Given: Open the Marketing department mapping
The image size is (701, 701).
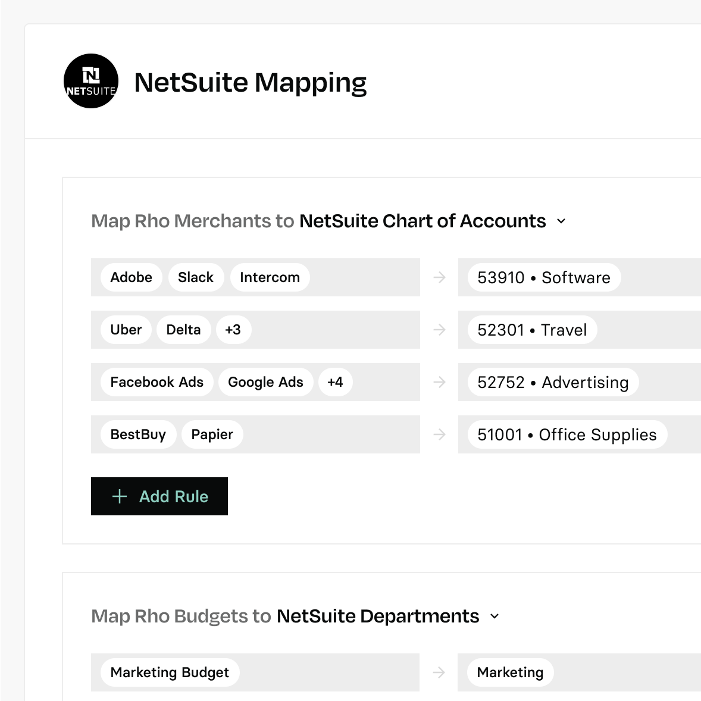Looking at the screenshot, I should click(x=510, y=672).
